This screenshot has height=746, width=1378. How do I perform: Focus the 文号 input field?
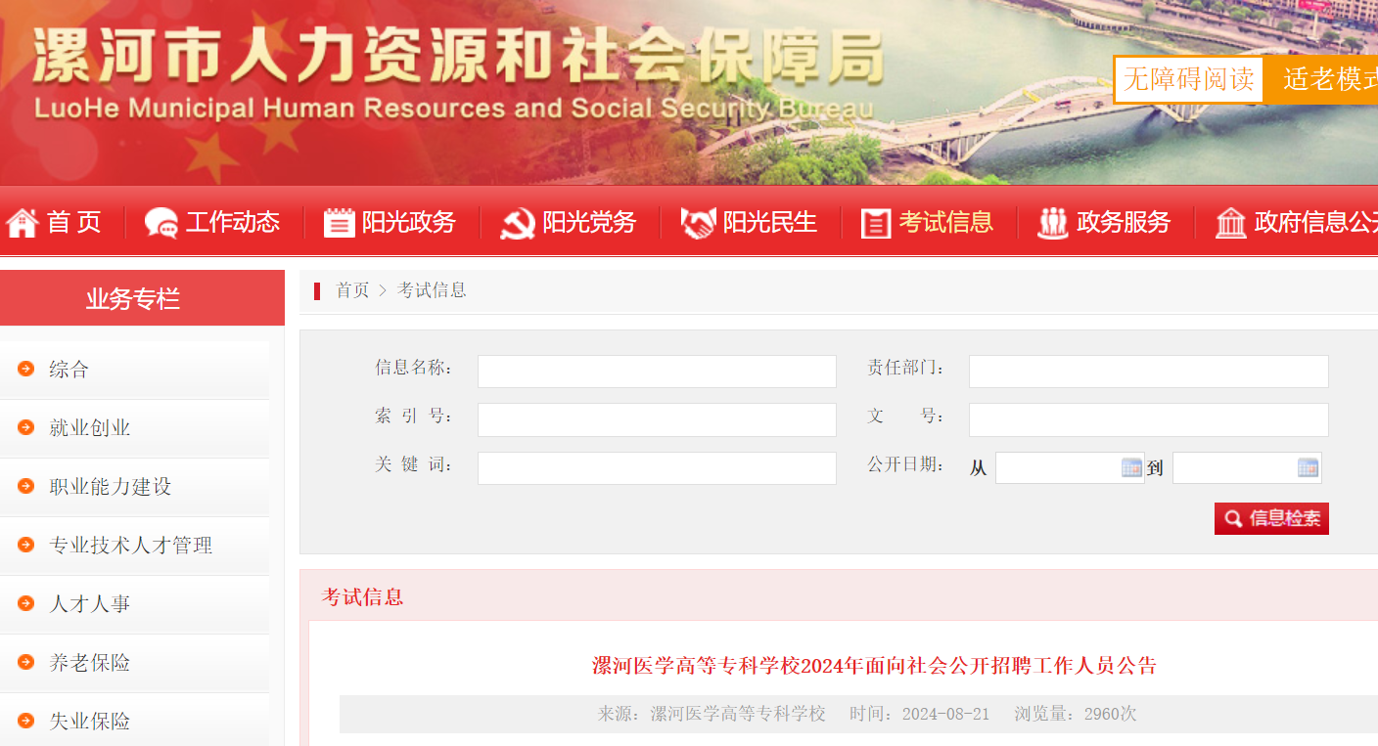(x=1149, y=419)
